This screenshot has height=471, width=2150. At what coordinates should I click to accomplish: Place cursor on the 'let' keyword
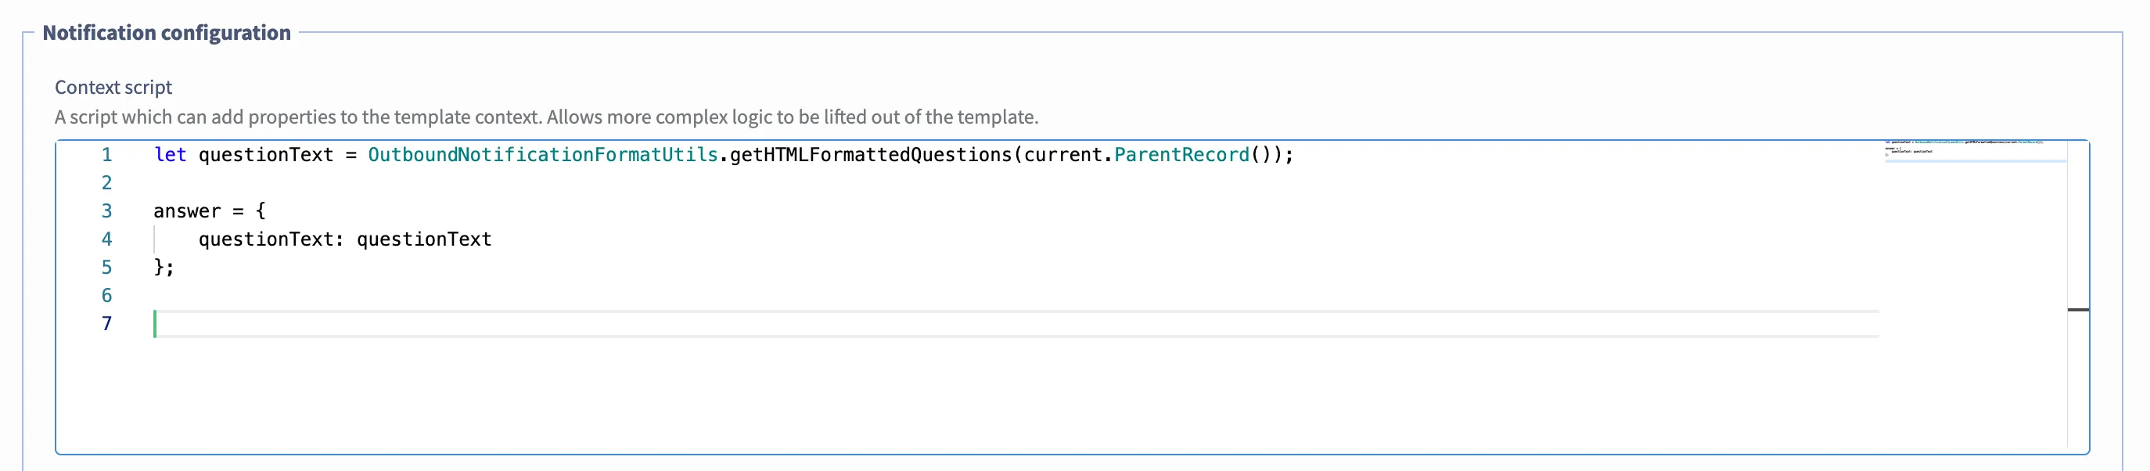click(x=171, y=154)
